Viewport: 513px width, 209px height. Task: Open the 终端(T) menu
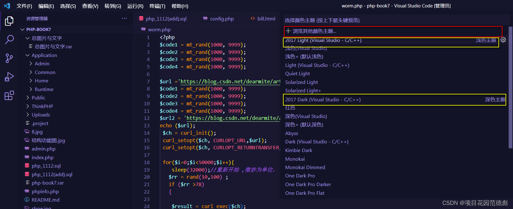(x=157, y=6)
